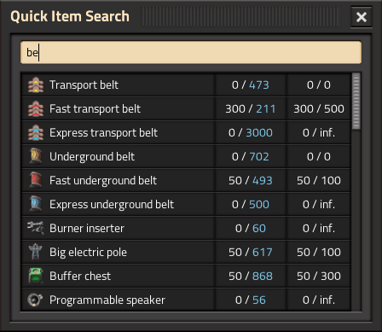Select the Buffer chest row label

coord(80,276)
